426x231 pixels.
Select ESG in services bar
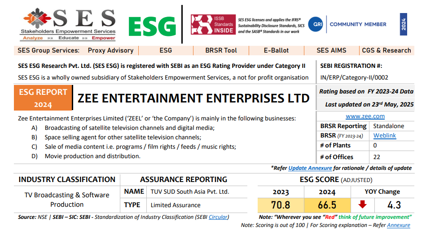click(x=166, y=51)
